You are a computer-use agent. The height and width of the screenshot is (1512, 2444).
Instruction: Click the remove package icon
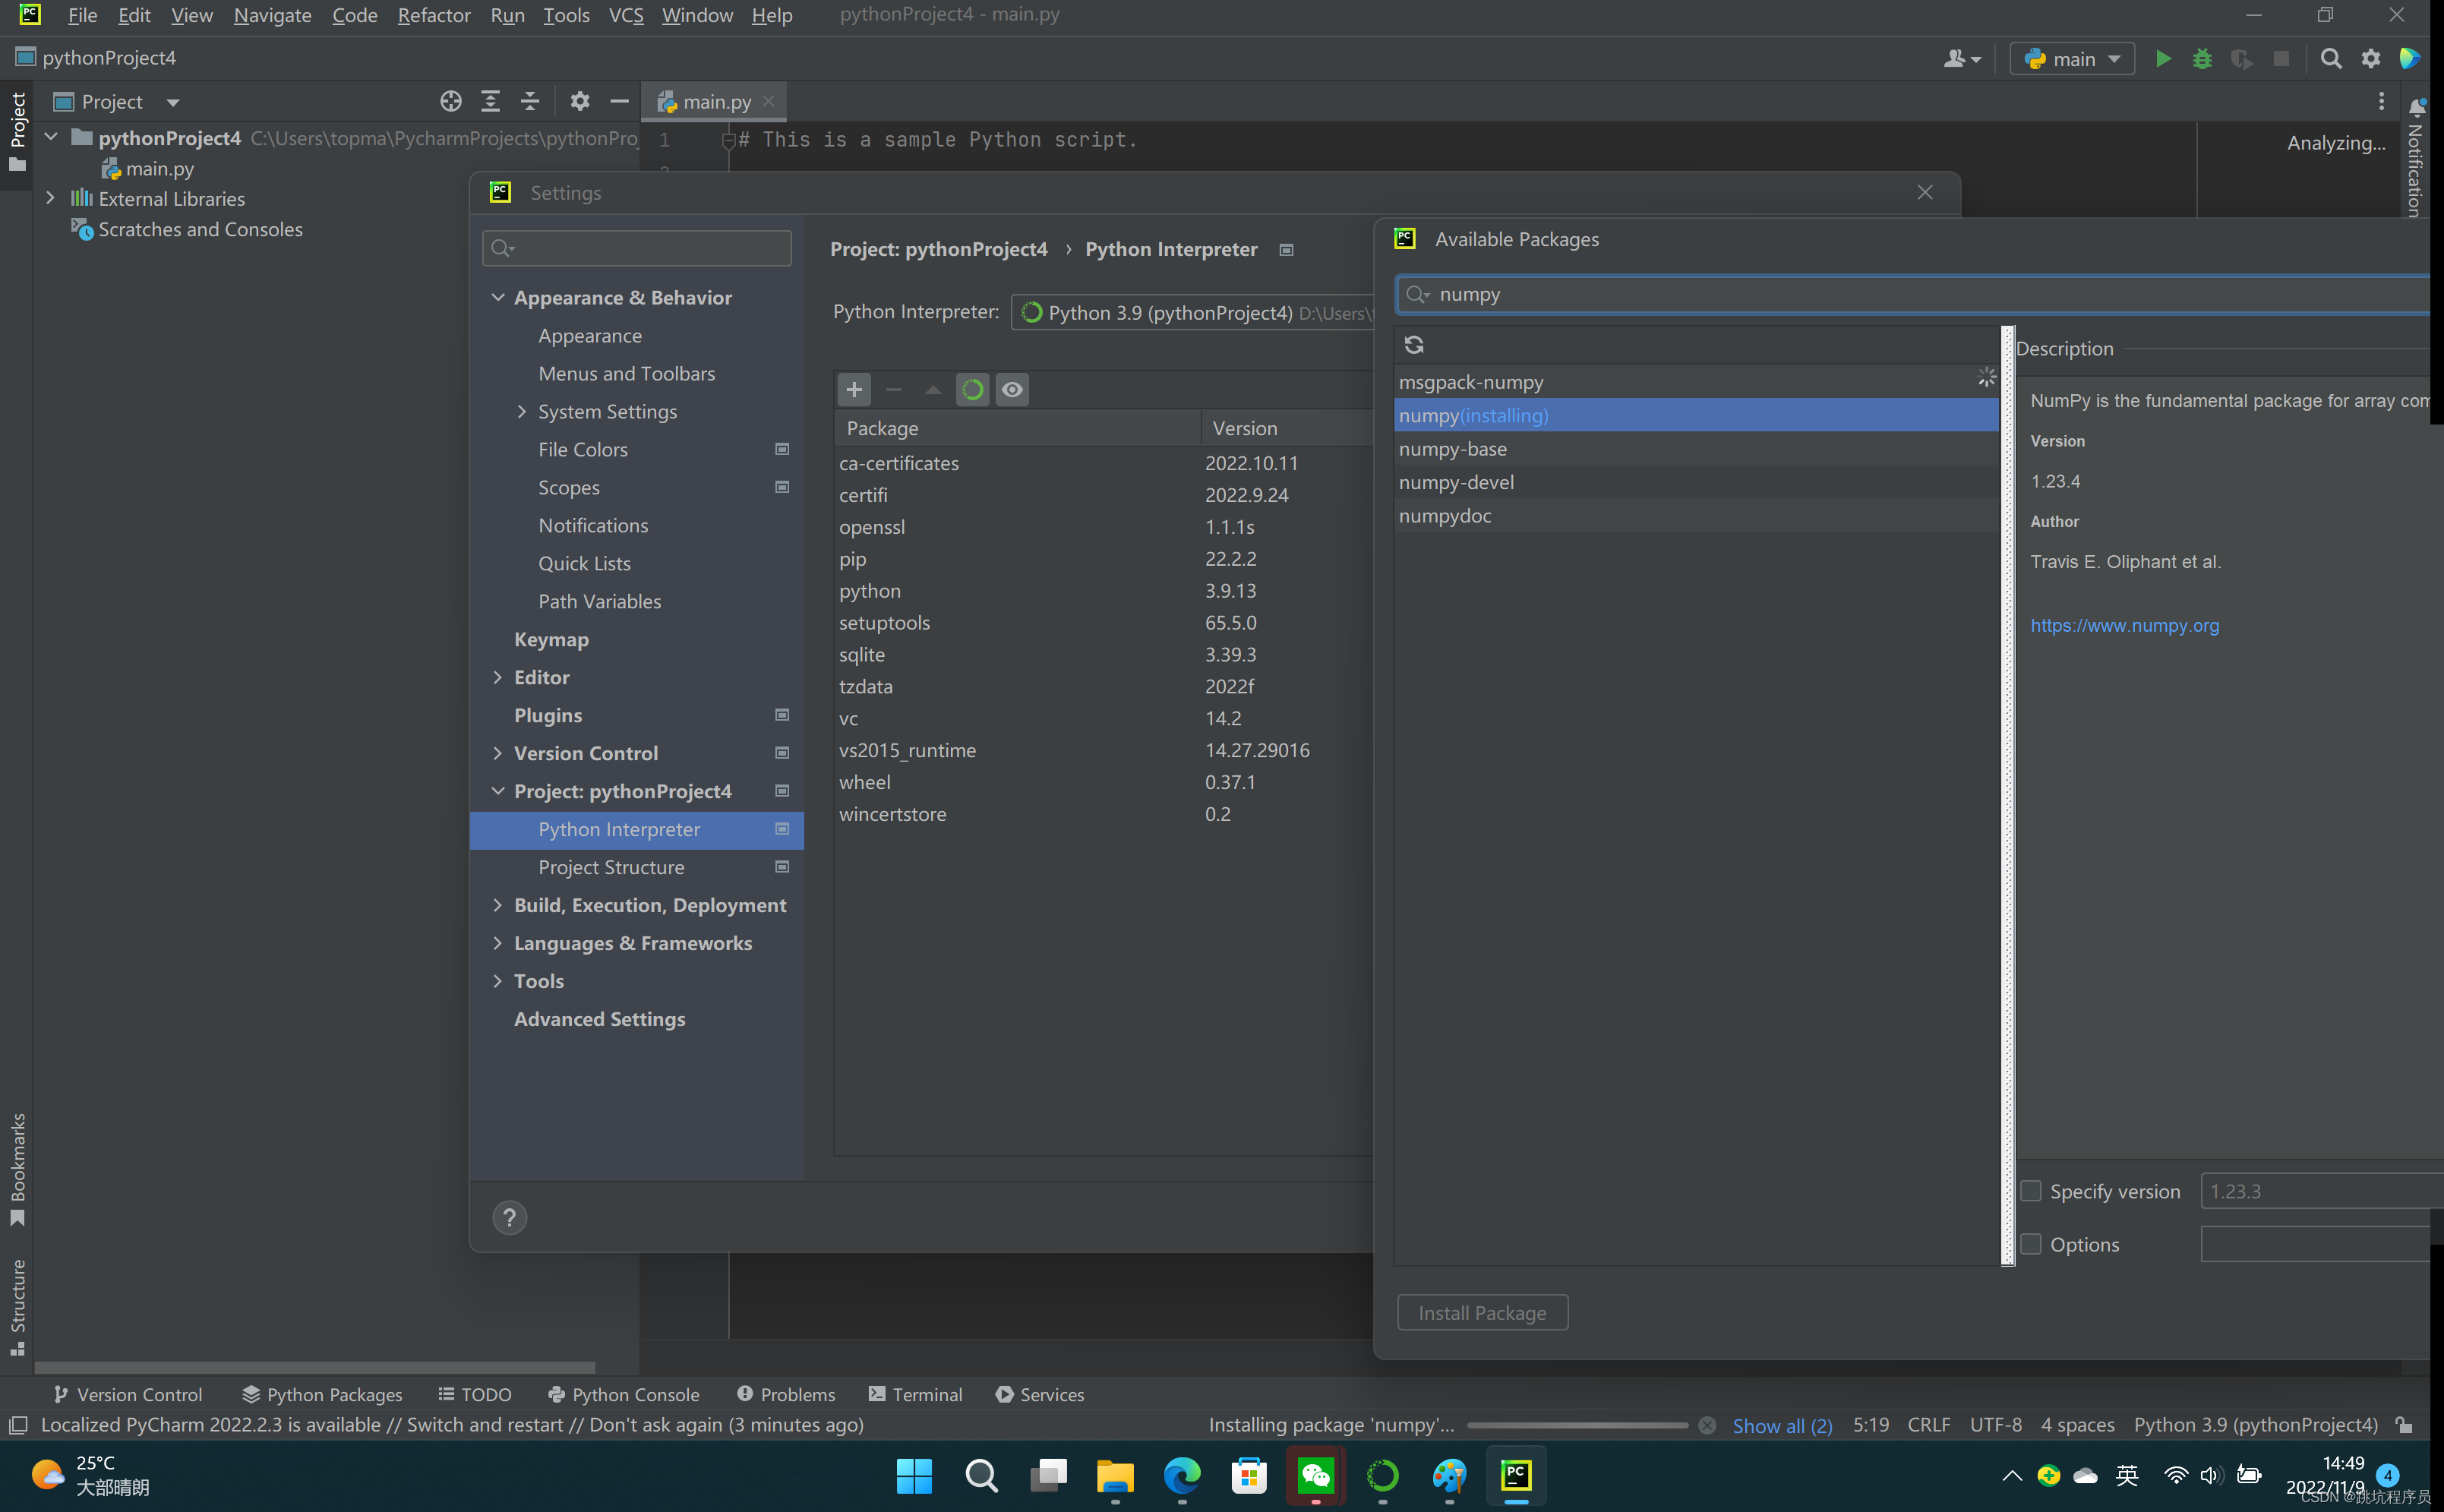[x=892, y=387]
